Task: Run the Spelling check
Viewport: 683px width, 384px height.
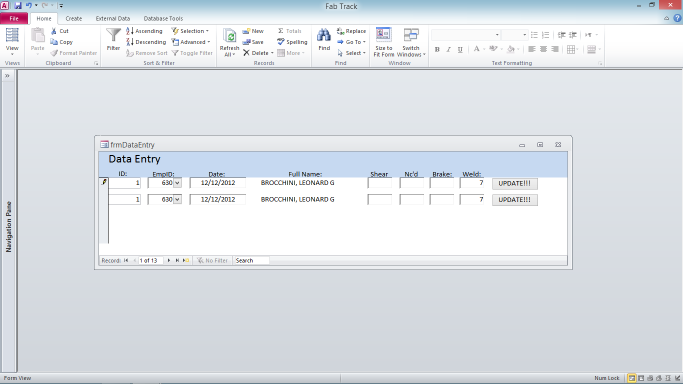Action: (x=292, y=42)
